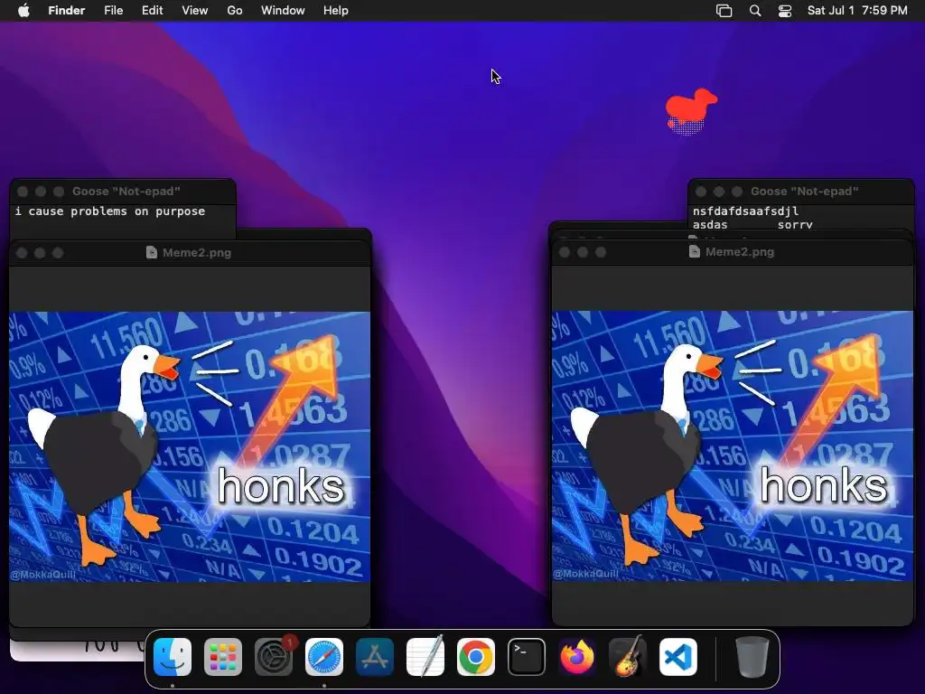Open Launchpad in the Dock
Image resolution: width=925 pixels, height=694 pixels.
click(223, 657)
